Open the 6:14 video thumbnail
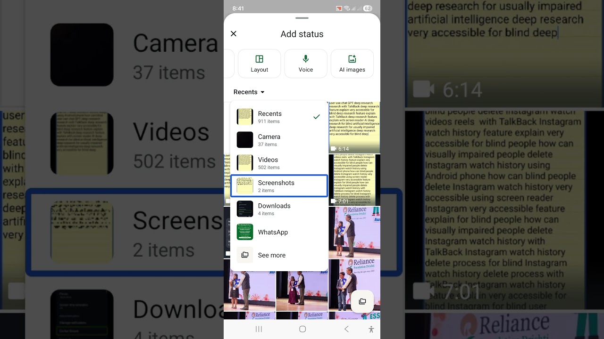Image resolution: width=604 pixels, height=339 pixels. 354,128
